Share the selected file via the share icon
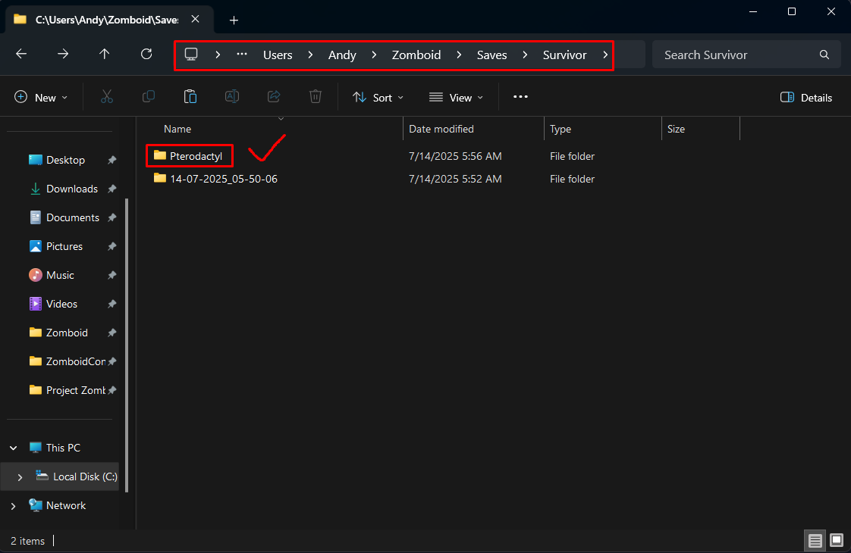 274,96
